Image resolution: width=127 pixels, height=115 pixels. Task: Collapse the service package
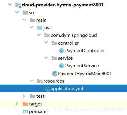[46, 58]
